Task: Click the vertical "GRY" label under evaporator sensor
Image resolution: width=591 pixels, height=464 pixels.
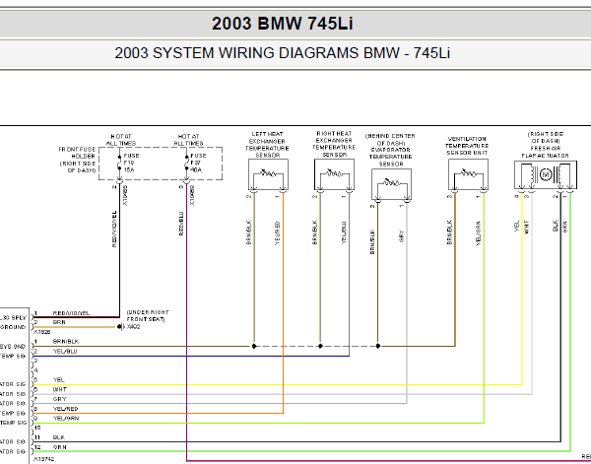Action: pos(402,236)
